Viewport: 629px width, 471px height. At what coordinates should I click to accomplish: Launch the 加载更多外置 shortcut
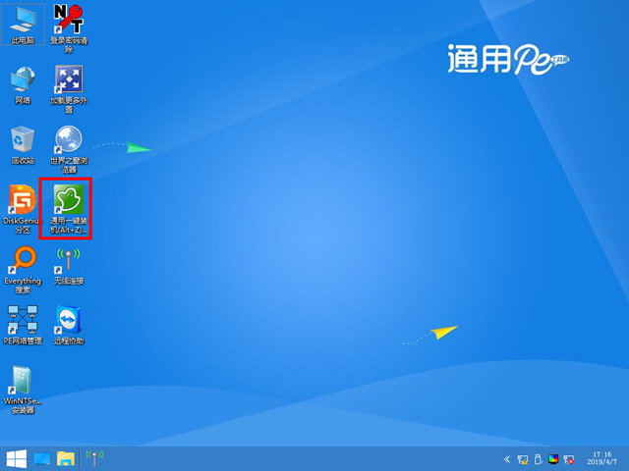[x=68, y=80]
